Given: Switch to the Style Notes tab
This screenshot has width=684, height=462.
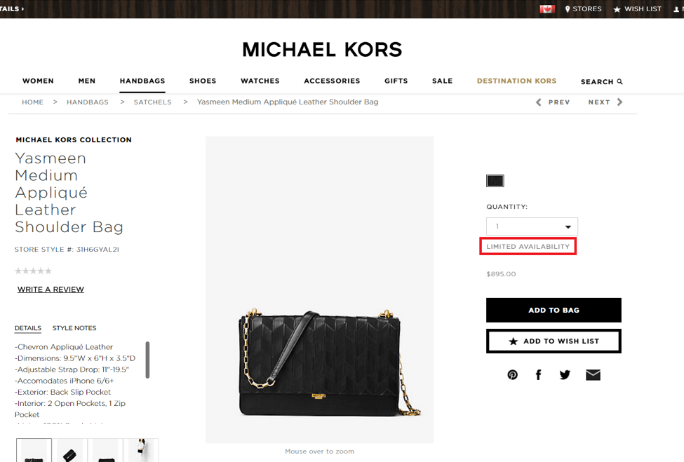Looking at the screenshot, I should (x=74, y=328).
